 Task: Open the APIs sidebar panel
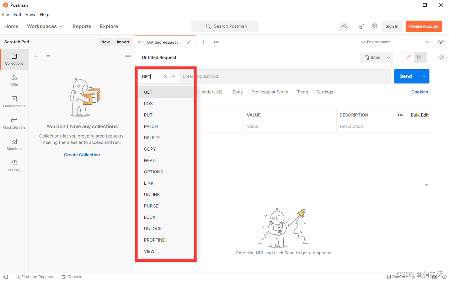coord(14,81)
